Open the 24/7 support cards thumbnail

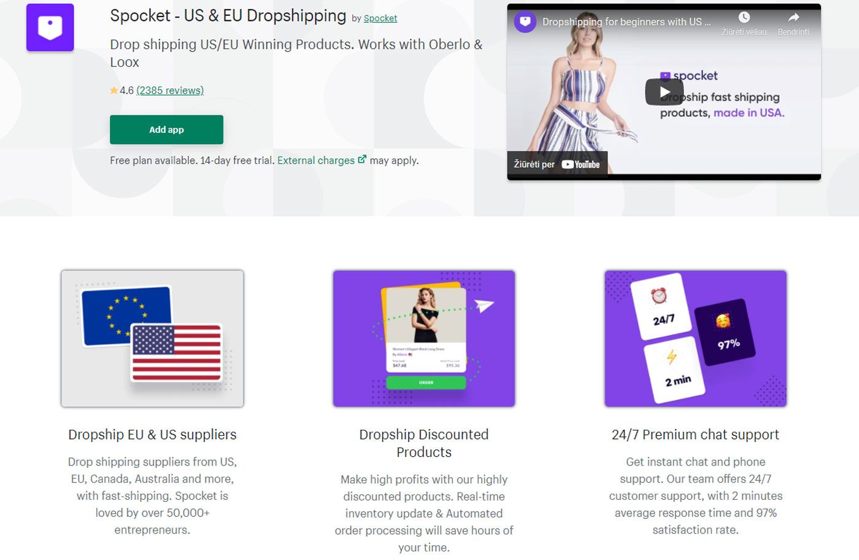[695, 338]
